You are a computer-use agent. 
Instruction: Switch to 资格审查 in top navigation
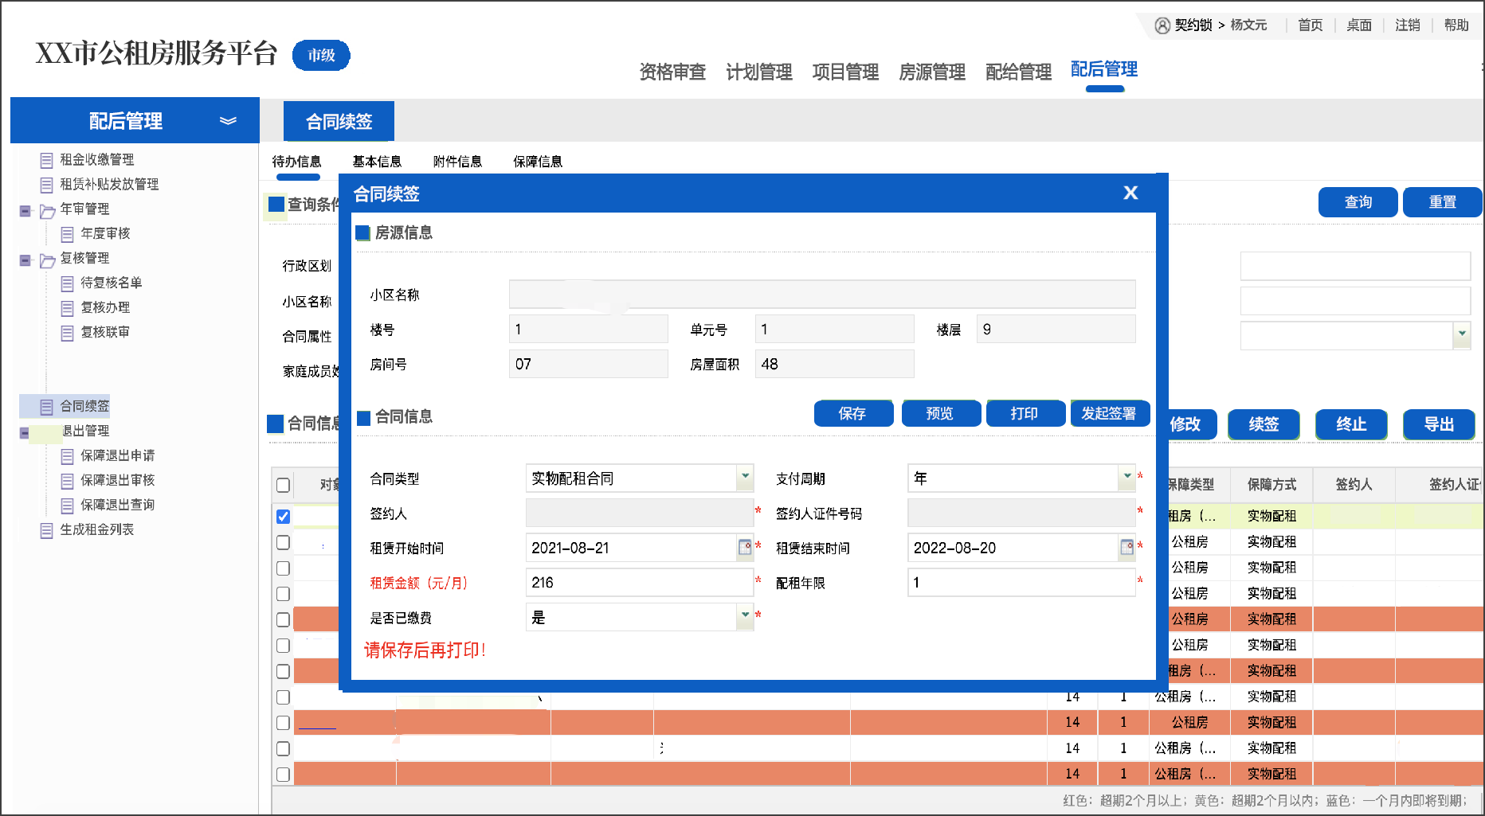point(672,72)
